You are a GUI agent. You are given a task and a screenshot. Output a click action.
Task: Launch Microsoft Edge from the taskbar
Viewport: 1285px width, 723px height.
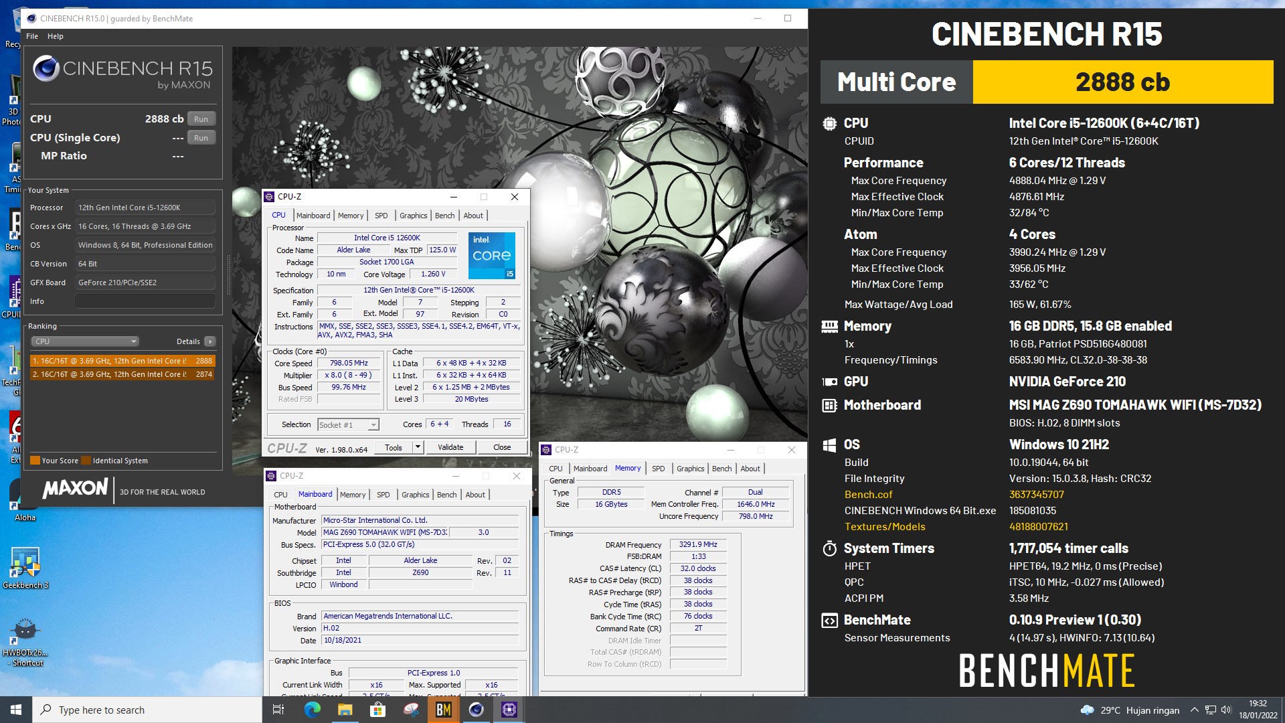[x=313, y=710]
